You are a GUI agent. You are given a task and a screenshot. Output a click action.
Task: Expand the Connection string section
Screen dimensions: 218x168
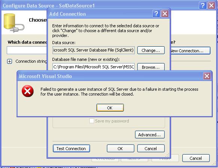pos(9,61)
